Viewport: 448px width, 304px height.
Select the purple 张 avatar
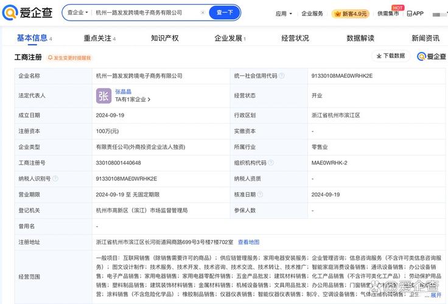coord(103,95)
